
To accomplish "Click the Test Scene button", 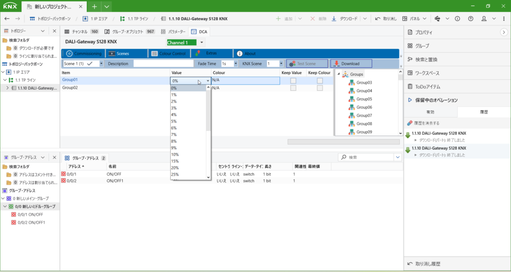I will coord(307,64).
